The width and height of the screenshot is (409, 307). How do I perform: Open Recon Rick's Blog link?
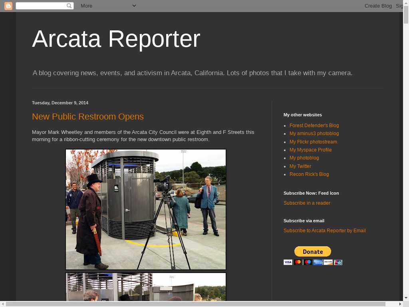(309, 174)
